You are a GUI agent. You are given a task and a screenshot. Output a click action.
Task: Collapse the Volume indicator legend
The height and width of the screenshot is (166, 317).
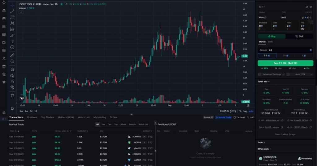coord(21,12)
